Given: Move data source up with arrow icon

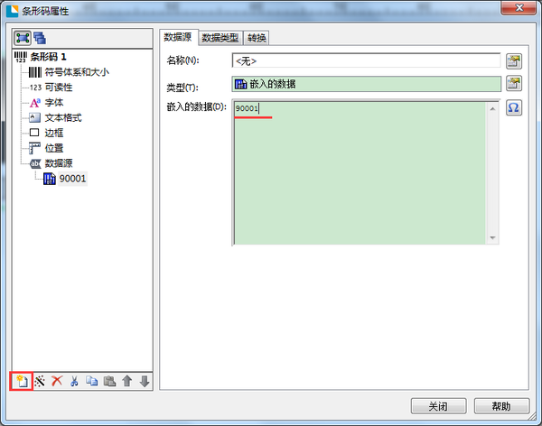Looking at the screenshot, I should pos(127,381).
